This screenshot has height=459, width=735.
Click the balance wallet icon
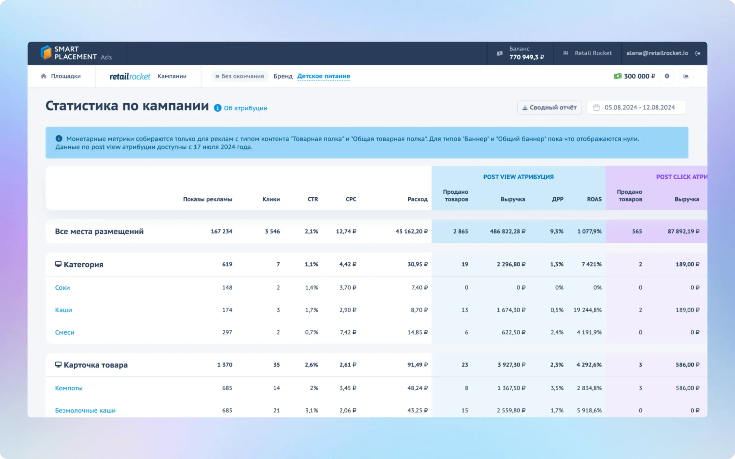point(500,53)
